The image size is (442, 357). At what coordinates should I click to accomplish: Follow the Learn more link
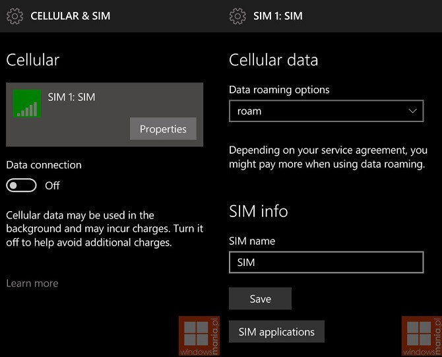click(32, 283)
